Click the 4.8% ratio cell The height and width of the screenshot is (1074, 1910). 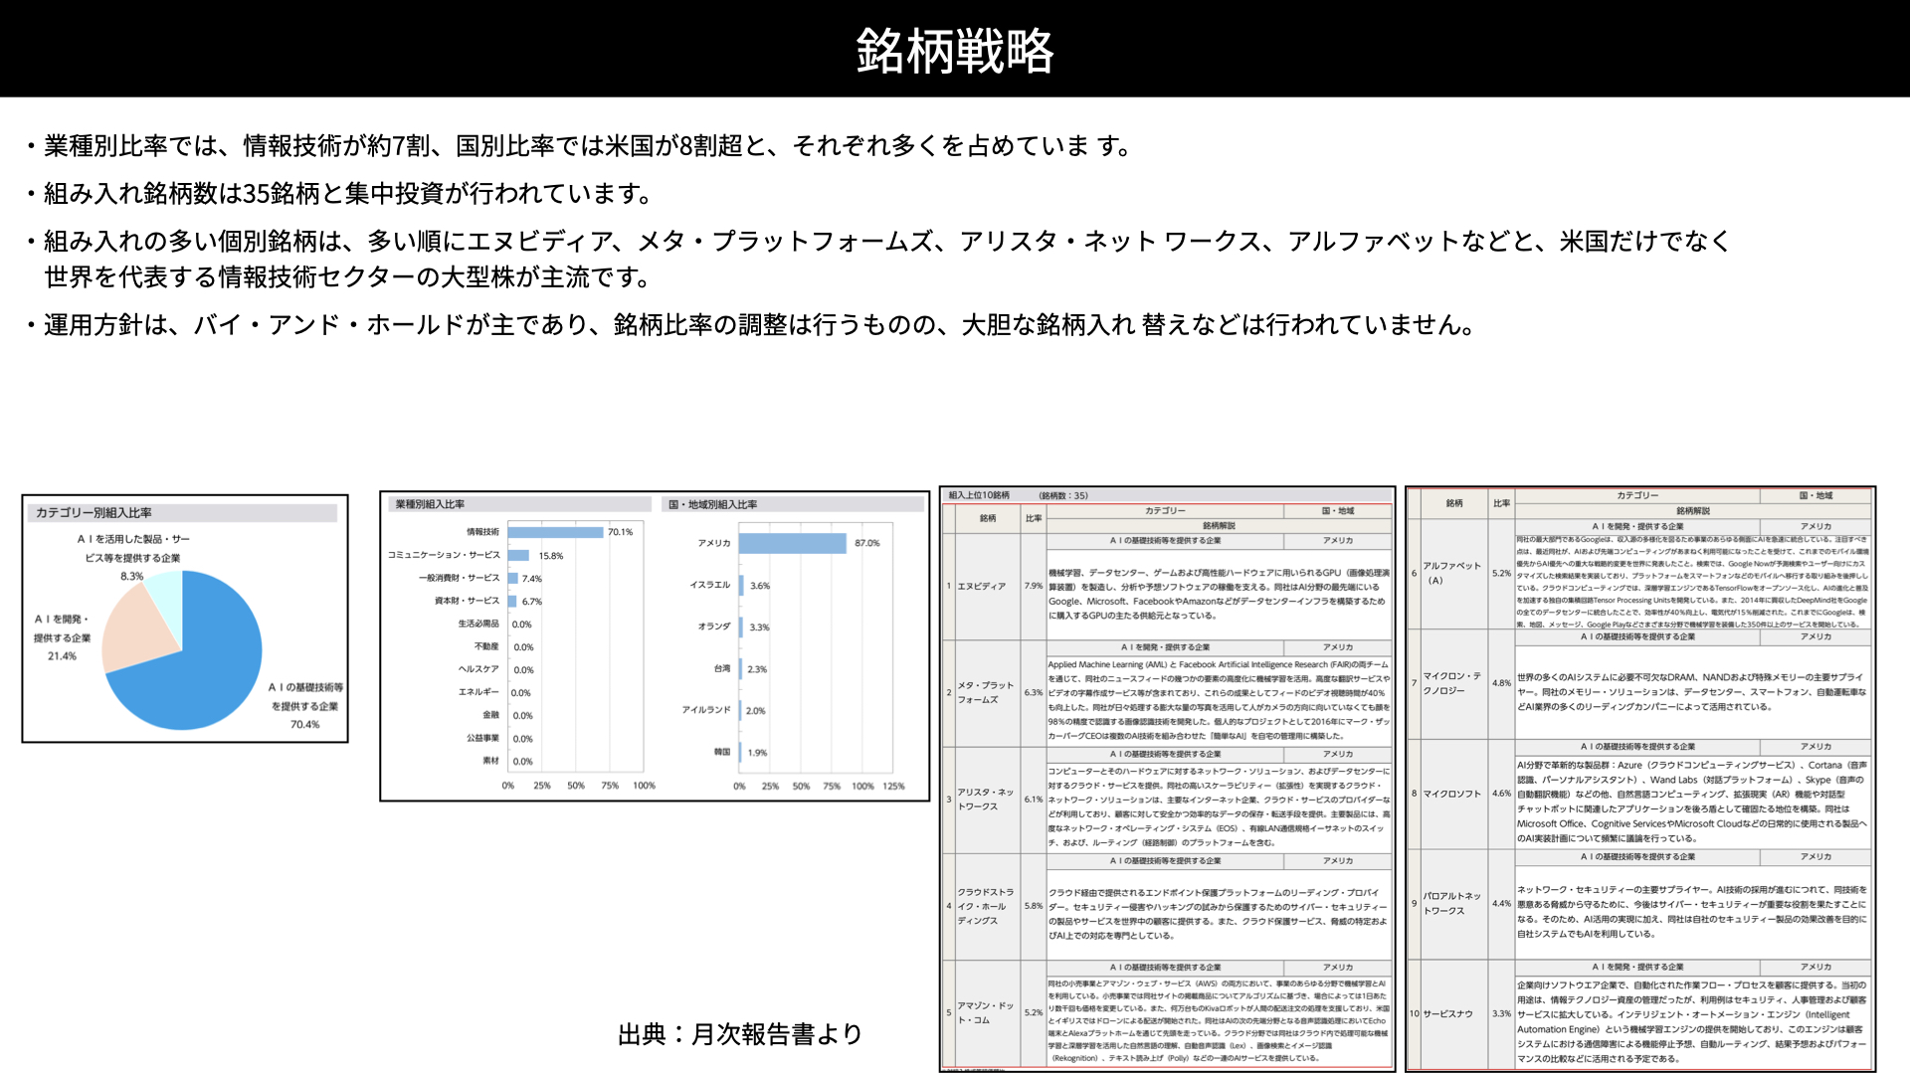(1501, 684)
